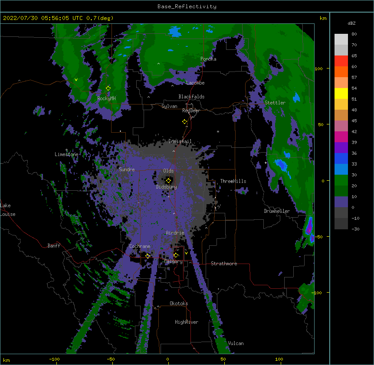Screen dimensions: 374x365
Task: Select the tan swatch between 48 and 45
Action: coord(341,115)
